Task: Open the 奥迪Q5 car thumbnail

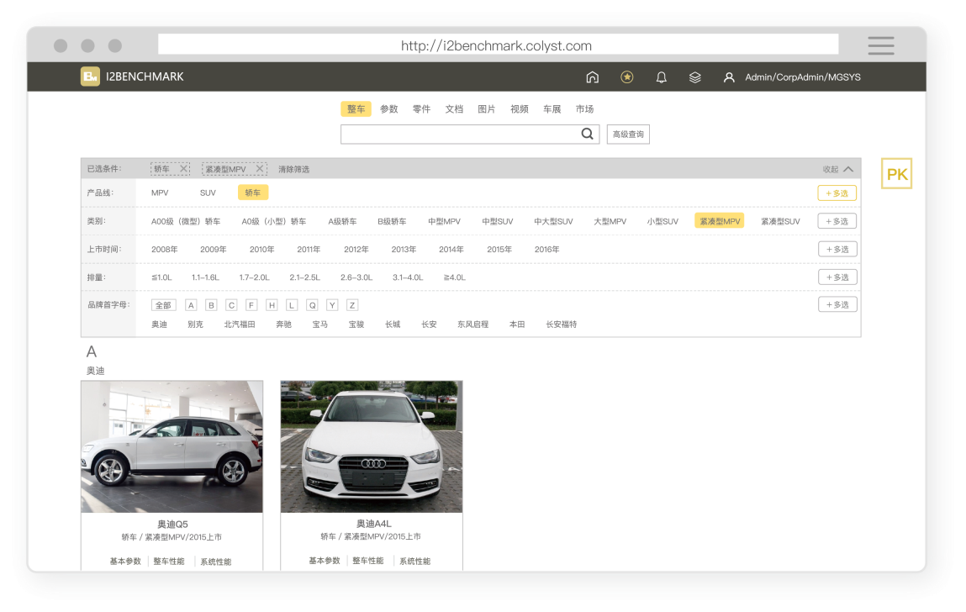Action: click(172, 447)
